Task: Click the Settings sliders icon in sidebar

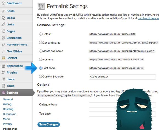Action: click(4, 93)
